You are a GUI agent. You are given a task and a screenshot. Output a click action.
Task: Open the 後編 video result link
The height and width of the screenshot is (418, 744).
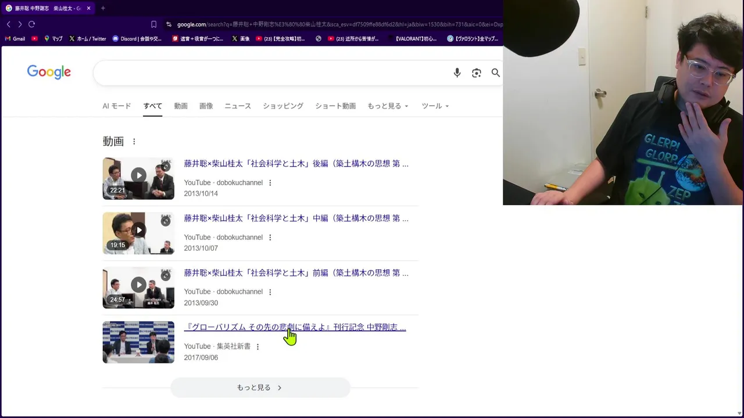pyautogui.click(x=296, y=164)
